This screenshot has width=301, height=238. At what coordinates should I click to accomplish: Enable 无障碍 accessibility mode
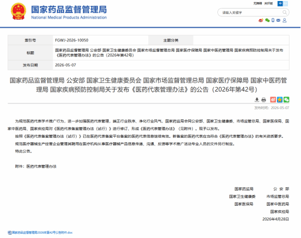coord(258,3)
